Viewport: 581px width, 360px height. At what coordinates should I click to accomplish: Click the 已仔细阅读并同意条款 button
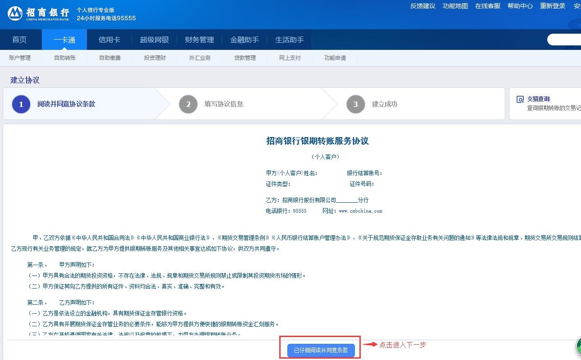tap(321, 350)
